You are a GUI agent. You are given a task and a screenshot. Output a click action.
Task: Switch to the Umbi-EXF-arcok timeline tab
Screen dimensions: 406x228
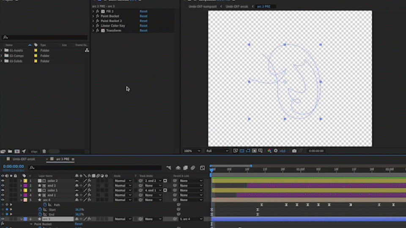(x=24, y=159)
